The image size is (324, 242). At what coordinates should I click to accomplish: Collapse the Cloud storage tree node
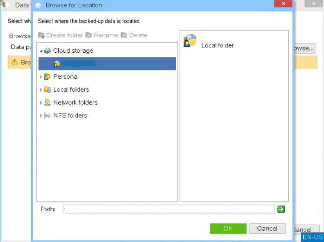41,51
